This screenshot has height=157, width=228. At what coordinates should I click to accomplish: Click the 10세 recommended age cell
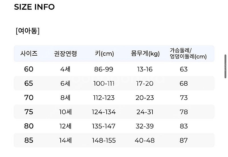click(x=65, y=112)
